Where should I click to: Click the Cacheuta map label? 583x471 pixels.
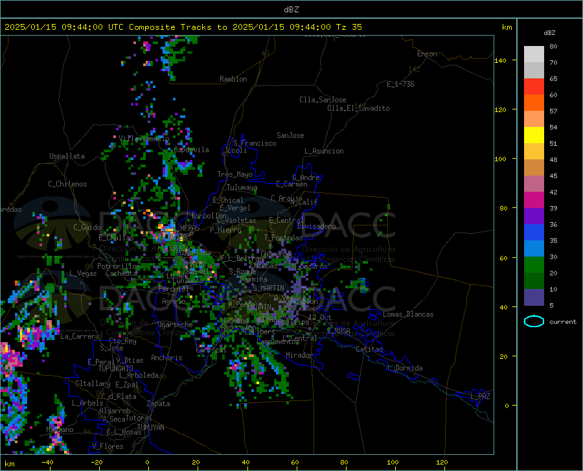[x=121, y=273]
